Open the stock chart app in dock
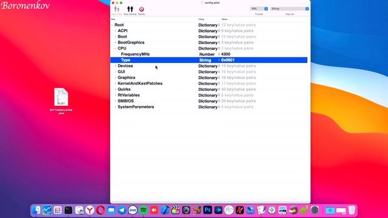The image size is (388, 218). (47, 210)
